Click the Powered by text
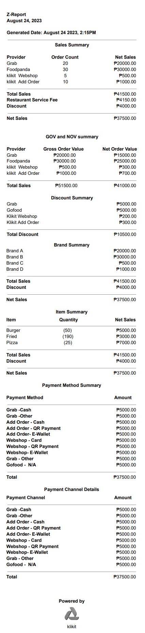Image resolution: width=145 pixels, height=633 pixels. click(x=71, y=601)
